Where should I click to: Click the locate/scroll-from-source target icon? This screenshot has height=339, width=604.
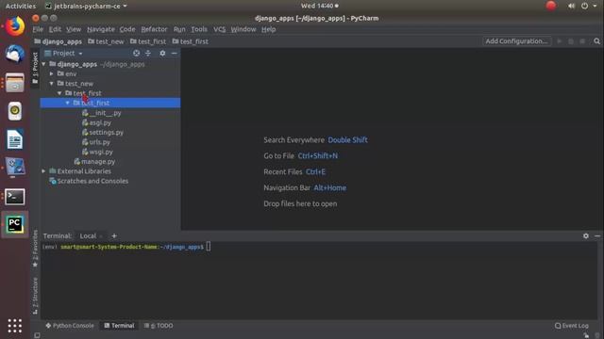136,53
